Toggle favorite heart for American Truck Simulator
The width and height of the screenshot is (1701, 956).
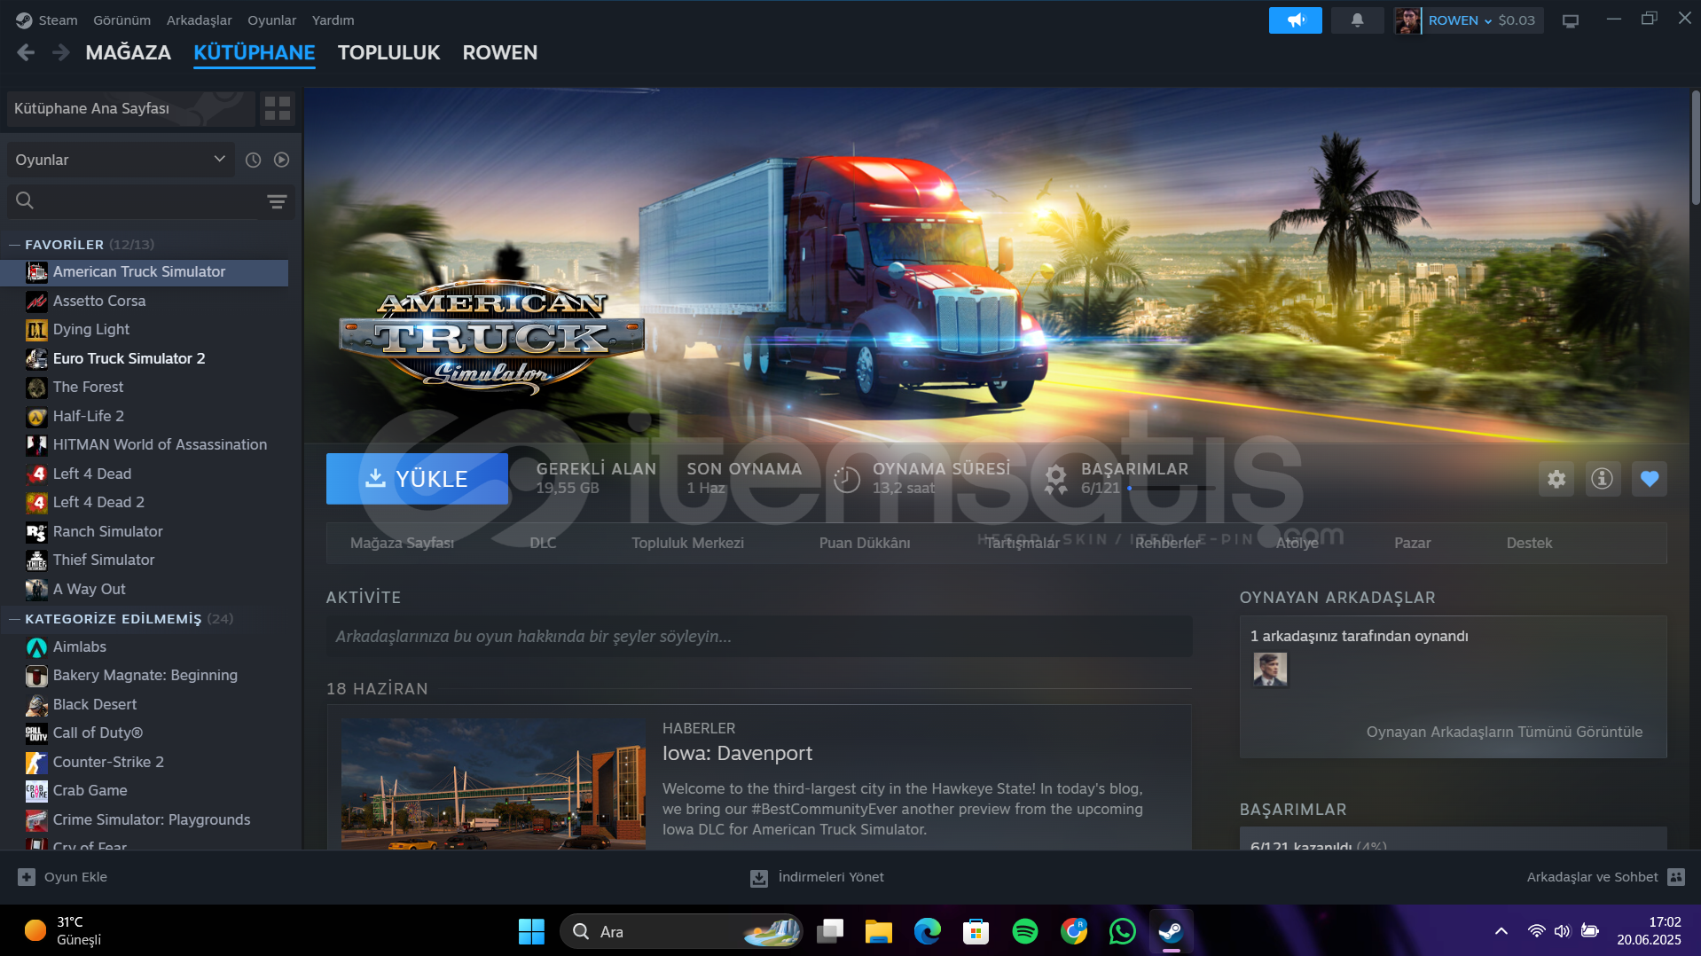tap(1649, 479)
